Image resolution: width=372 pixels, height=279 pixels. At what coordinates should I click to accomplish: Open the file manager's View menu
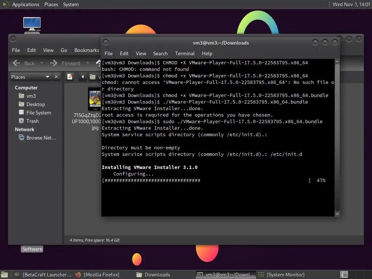48,50
